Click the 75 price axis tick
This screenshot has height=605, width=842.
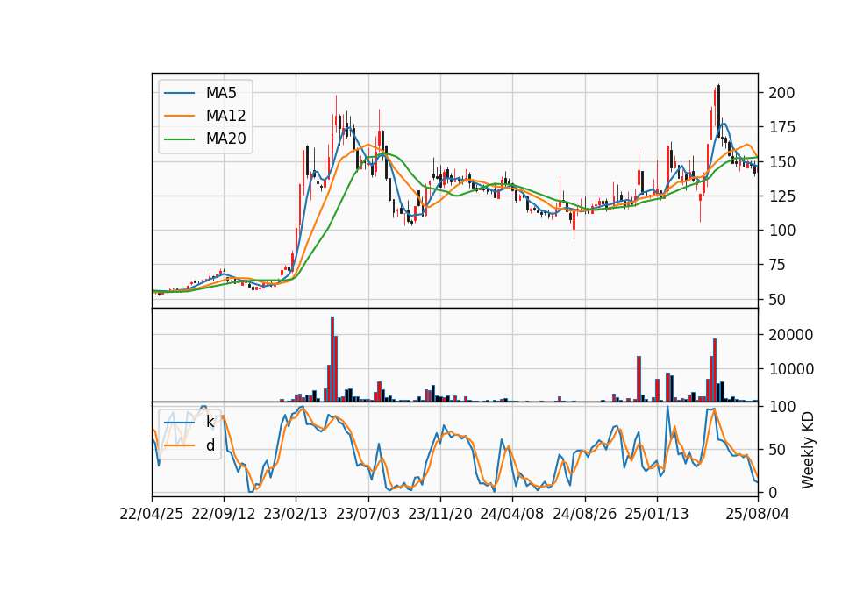pyautogui.click(x=777, y=265)
